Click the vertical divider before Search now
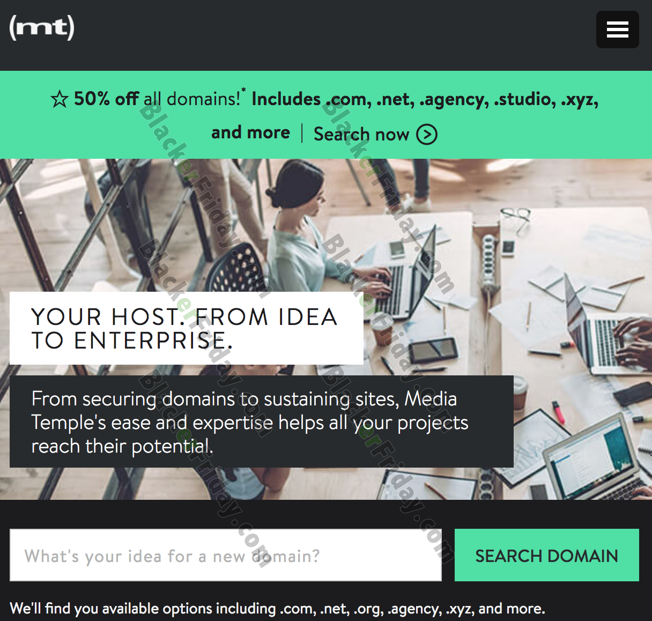This screenshot has height=621, width=652. click(x=302, y=134)
